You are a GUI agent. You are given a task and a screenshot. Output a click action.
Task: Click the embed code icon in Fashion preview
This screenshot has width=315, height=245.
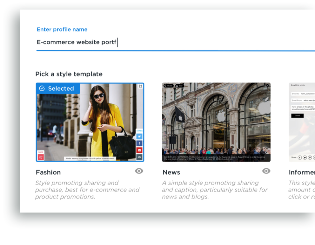tap(139, 157)
